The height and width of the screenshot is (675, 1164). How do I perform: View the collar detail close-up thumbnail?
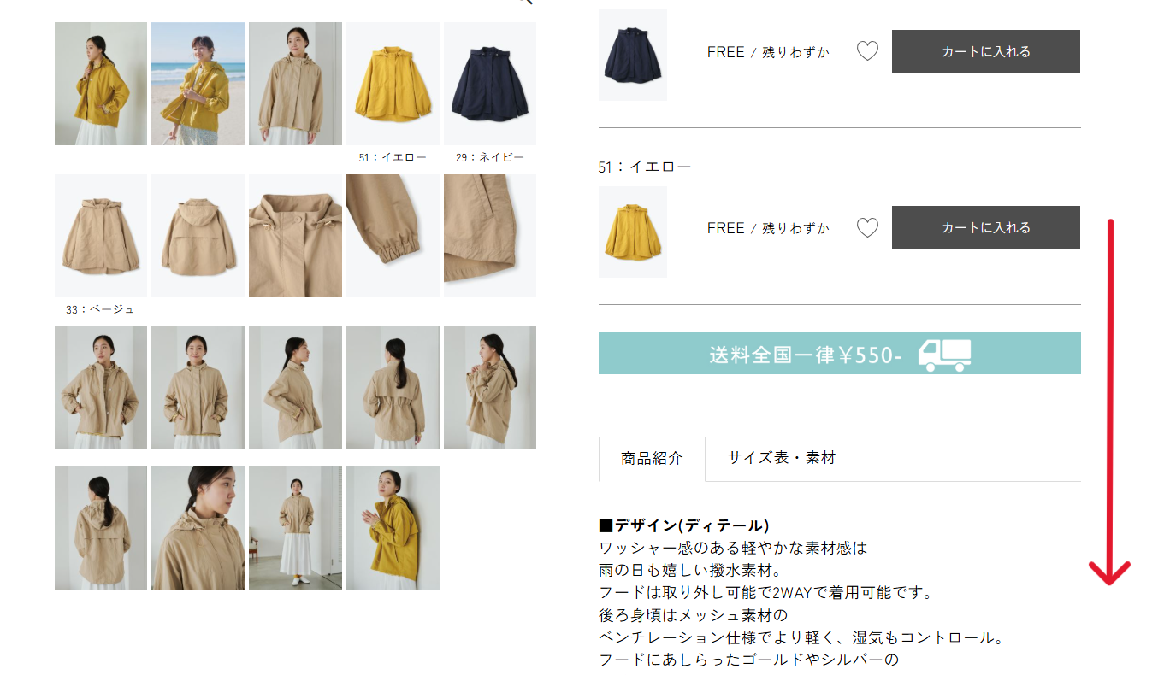click(295, 236)
